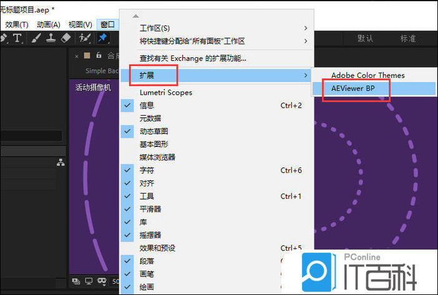Open the 效果和预设 panel
Image resolution: width=438 pixels, height=295 pixels.
click(x=217, y=248)
